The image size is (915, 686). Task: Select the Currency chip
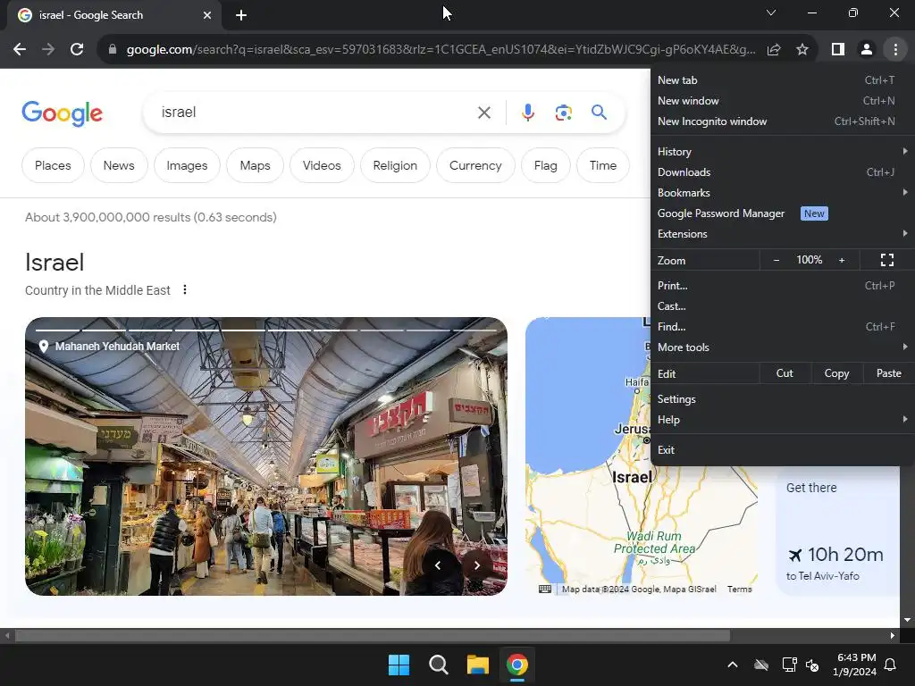[x=475, y=165]
